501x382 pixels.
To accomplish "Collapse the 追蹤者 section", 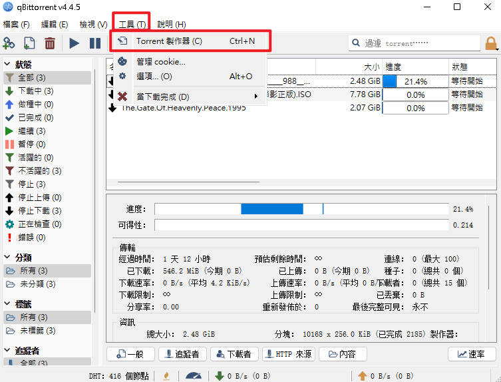I will tap(7, 350).
